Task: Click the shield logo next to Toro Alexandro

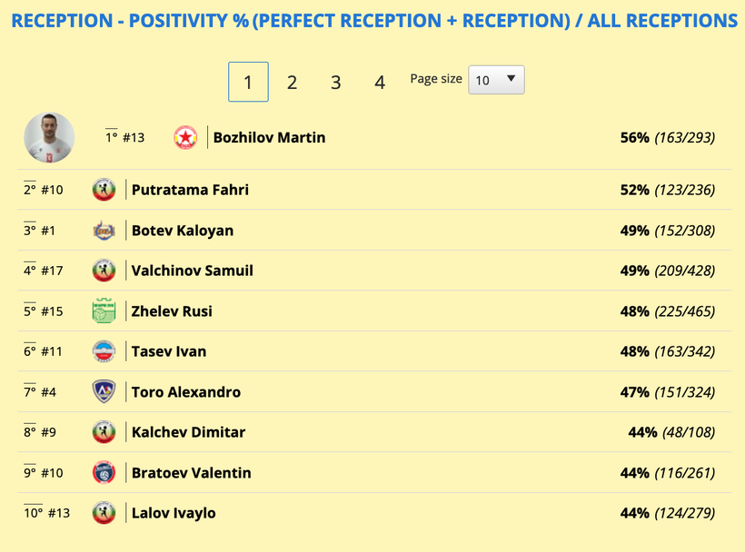Action: click(x=104, y=392)
